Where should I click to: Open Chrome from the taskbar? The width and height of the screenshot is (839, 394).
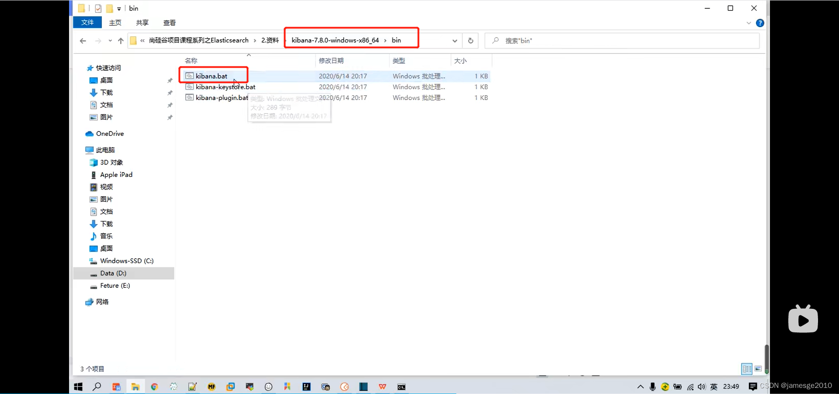click(154, 387)
